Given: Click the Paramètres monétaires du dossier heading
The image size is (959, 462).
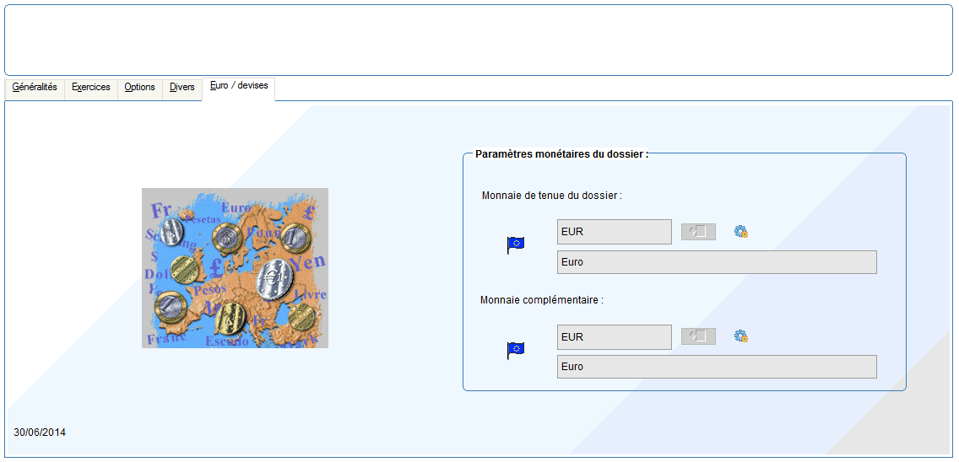Looking at the screenshot, I should tap(561, 154).
